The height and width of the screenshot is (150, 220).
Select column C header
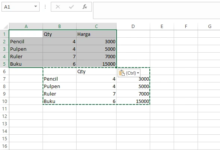tap(96, 26)
